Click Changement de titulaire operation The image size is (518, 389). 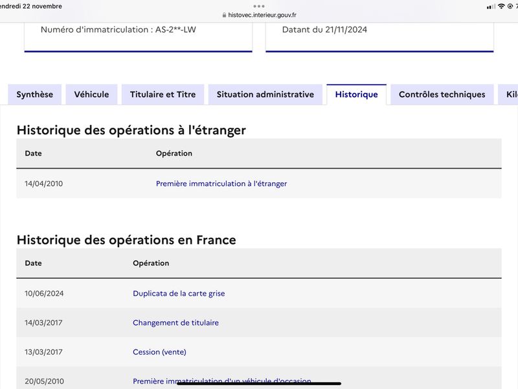pos(175,323)
